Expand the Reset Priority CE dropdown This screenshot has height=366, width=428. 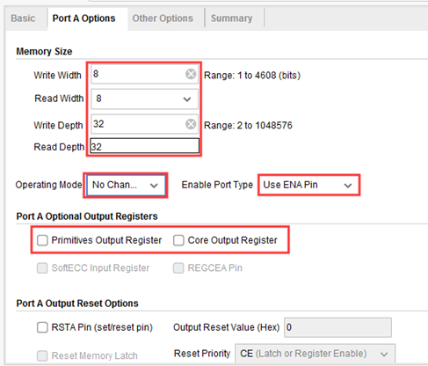click(x=315, y=354)
